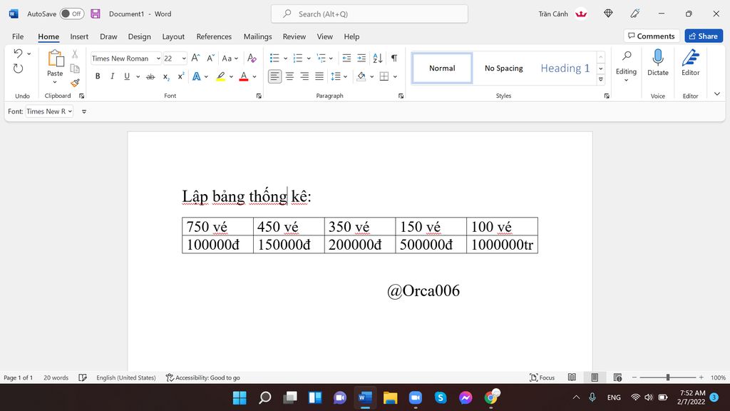730x411 pixels.
Task: Open the Mailings tab
Action: point(257,36)
